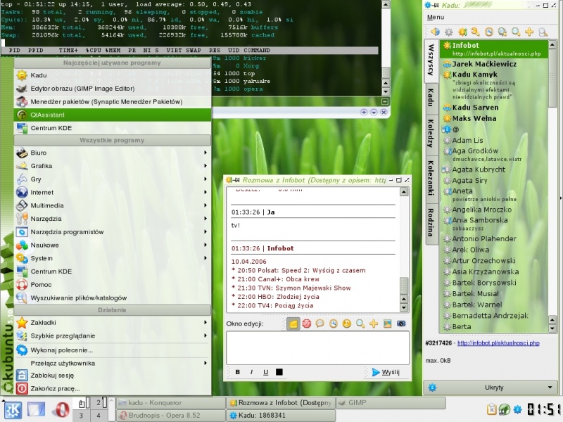
Task: Open history via the clock icon in Kadu toolbar
Action: coord(488,32)
